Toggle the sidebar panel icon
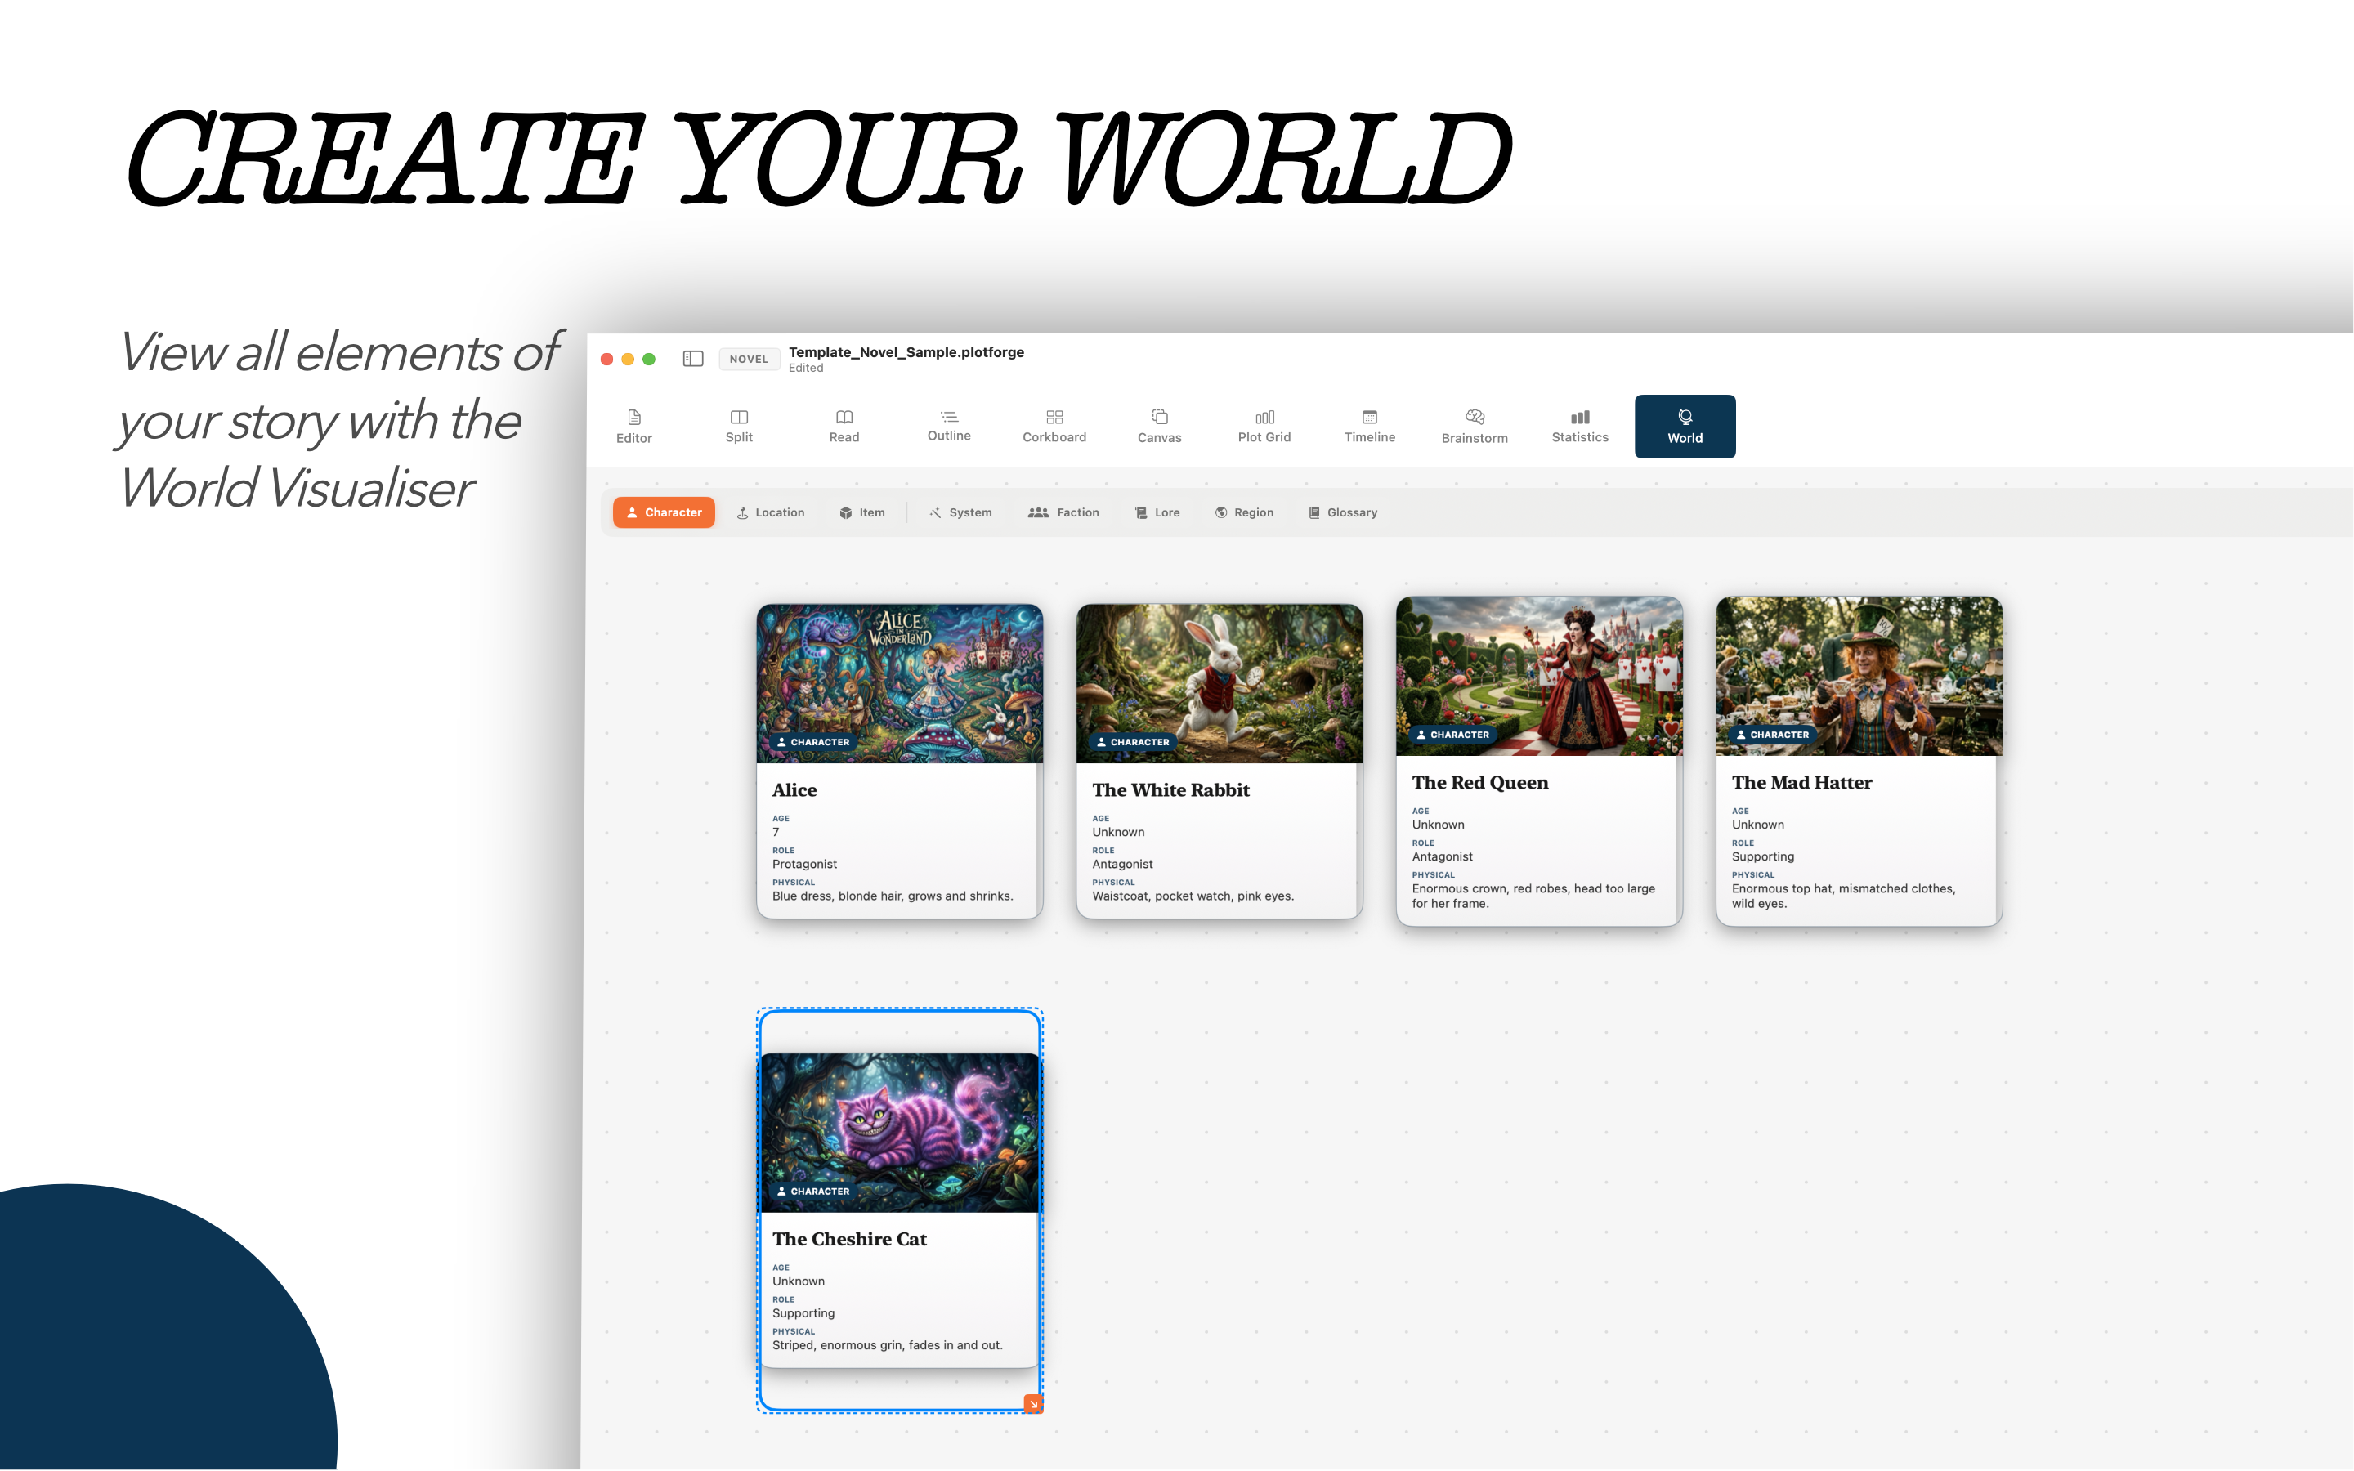This screenshot has height=1471, width=2354. click(x=692, y=359)
